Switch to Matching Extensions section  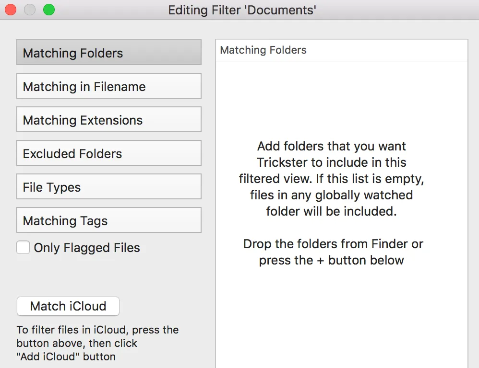tap(109, 119)
